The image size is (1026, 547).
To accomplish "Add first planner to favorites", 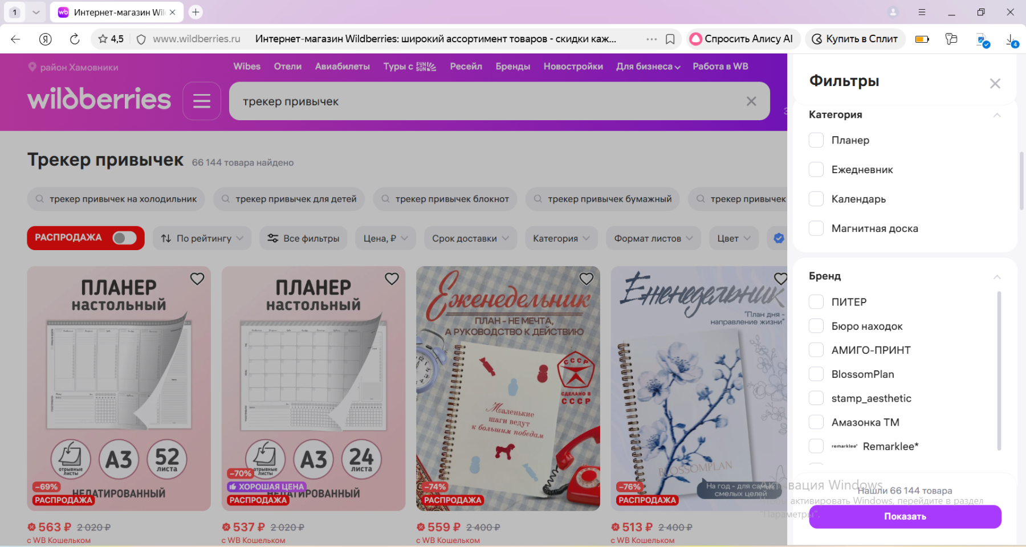I will [x=197, y=279].
